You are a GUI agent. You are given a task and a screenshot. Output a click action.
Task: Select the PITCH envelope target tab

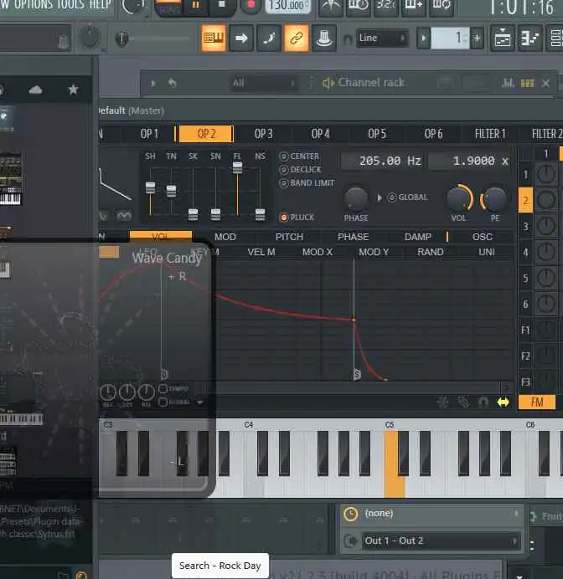click(289, 237)
